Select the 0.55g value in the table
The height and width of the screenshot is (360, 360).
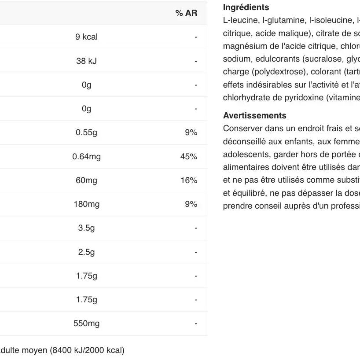click(x=86, y=132)
